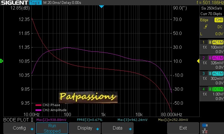Toggle channel 2 magenta settings box
224x134 pixels.
[211, 62]
